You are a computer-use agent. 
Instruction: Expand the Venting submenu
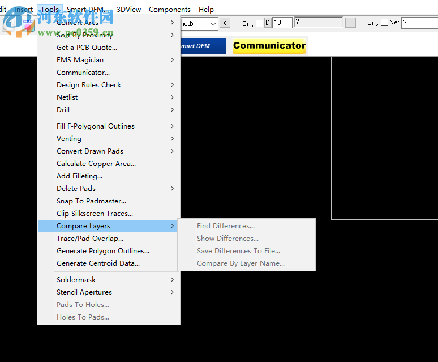(109, 139)
